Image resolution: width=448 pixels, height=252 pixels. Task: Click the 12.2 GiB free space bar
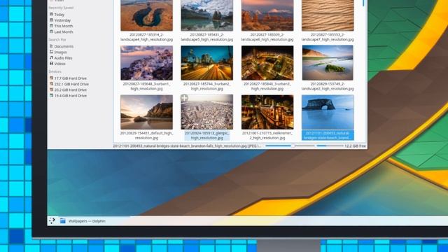[x=330, y=146]
